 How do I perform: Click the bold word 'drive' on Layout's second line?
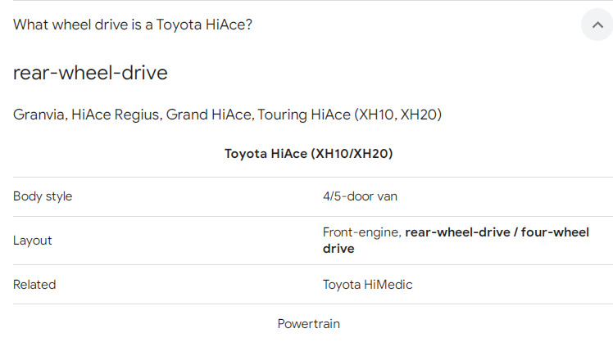coord(338,249)
